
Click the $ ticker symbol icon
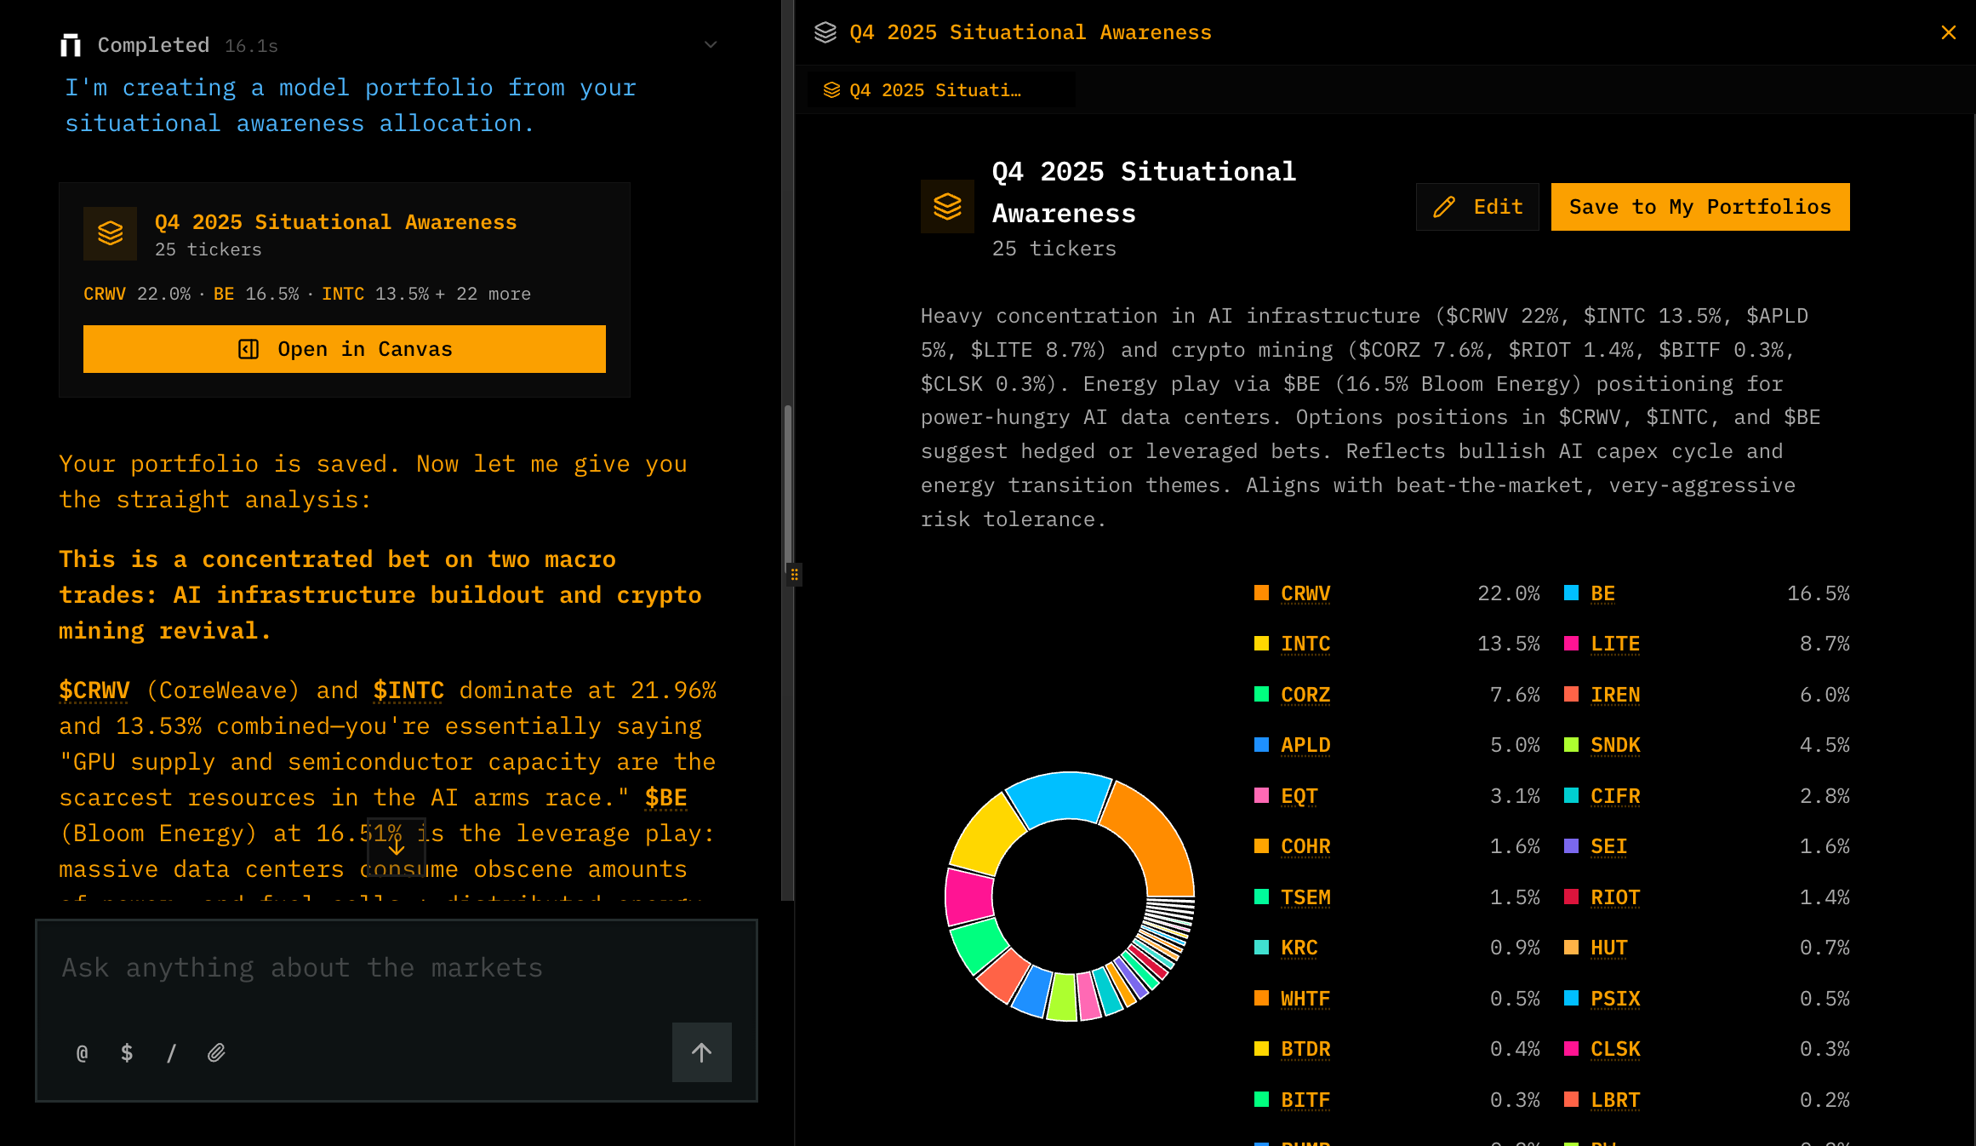[x=127, y=1053]
